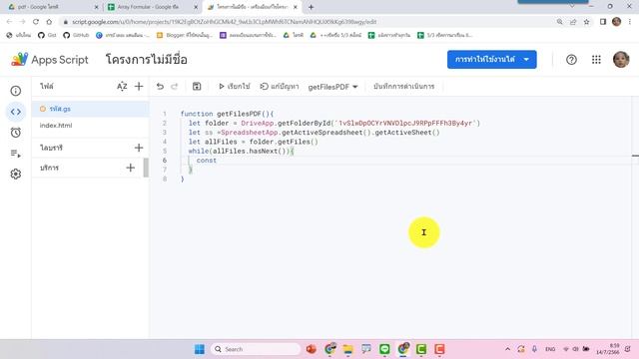Click the script.google.com address bar

pos(306,22)
